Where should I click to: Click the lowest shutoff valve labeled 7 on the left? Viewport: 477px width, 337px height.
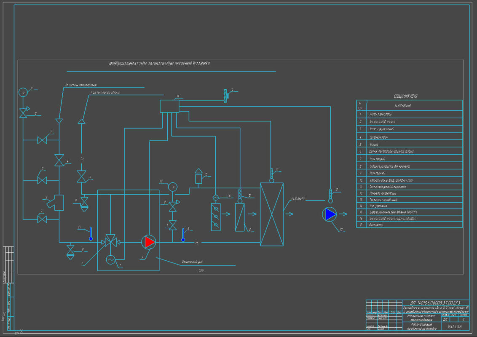42,219
